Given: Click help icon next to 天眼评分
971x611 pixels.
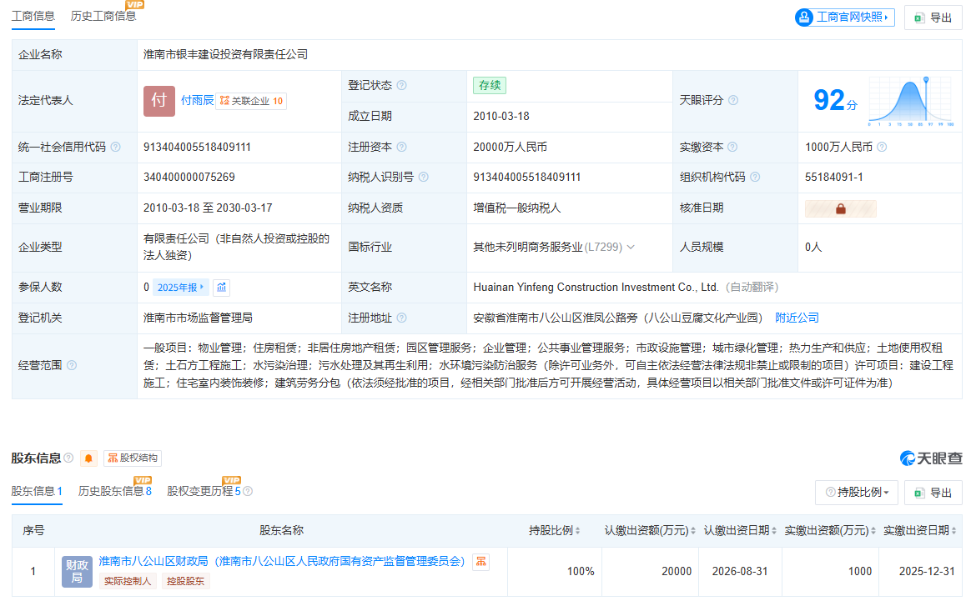Looking at the screenshot, I should (733, 100).
